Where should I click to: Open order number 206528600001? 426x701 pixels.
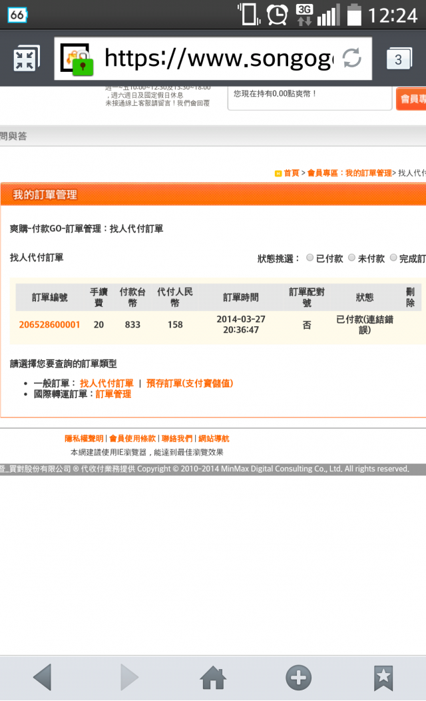50,325
